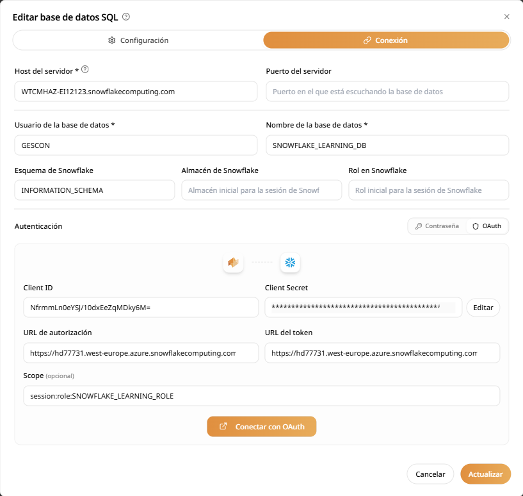Image resolution: width=523 pixels, height=496 pixels.
Task: Click the Almacén de Snowflake input
Action: [x=261, y=190]
